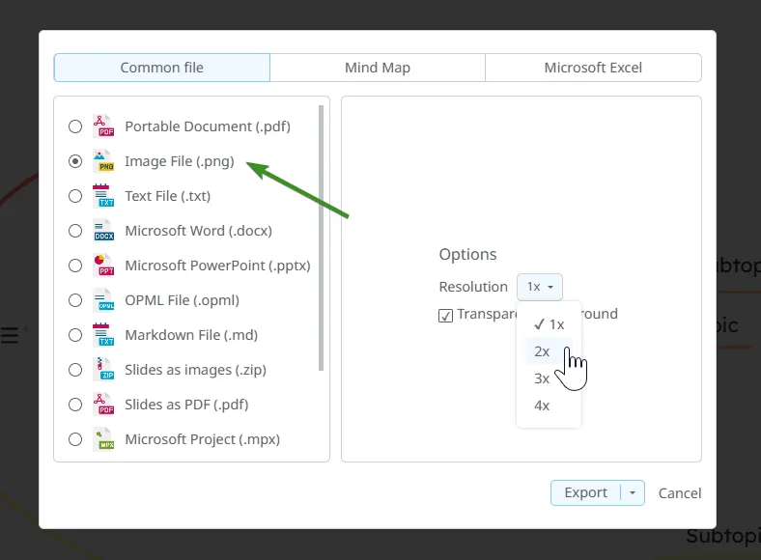The width and height of the screenshot is (761, 560).
Task: Select the Portable Document (.pdf) radio button
Action: pyautogui.click(x=75, y=126)
